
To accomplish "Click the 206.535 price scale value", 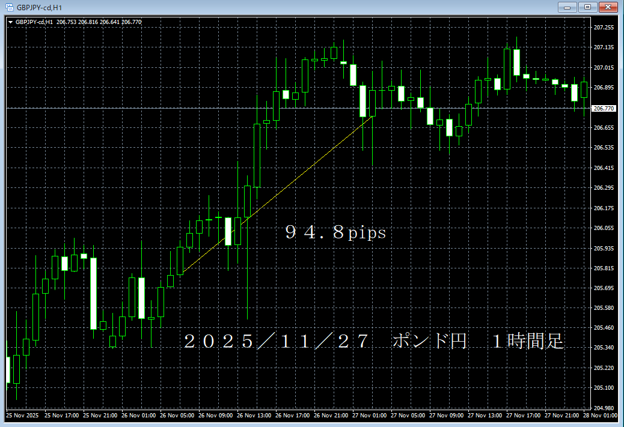I will 604,148.
